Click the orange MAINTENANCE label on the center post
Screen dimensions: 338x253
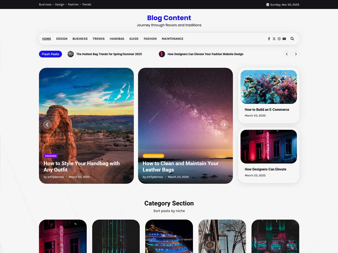click(153, 156)
